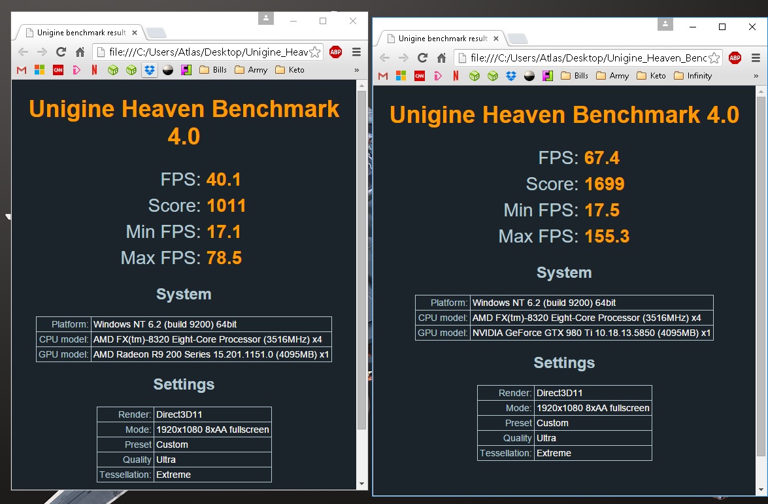768x504 pixels.
Task: Click the Netflix bookmark in left window
Action: pyautogui.click(x=95, y=70)
